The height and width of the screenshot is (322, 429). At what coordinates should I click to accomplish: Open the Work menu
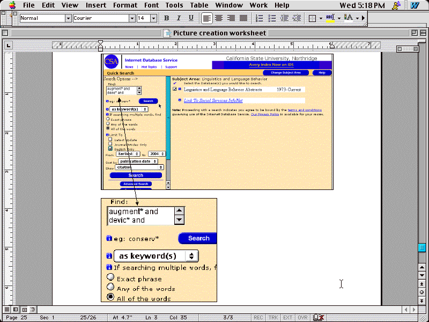tap(258, 5)
